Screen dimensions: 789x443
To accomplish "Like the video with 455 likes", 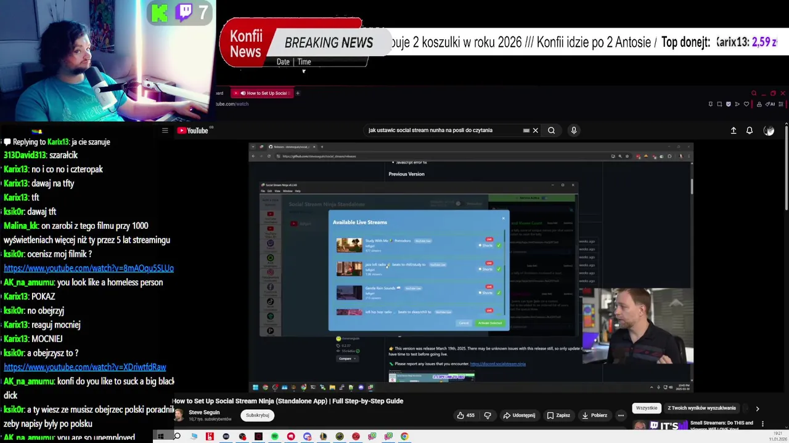I will click(465, 415).
